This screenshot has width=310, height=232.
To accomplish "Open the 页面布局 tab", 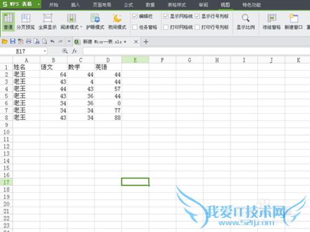I will pos(102,5).
